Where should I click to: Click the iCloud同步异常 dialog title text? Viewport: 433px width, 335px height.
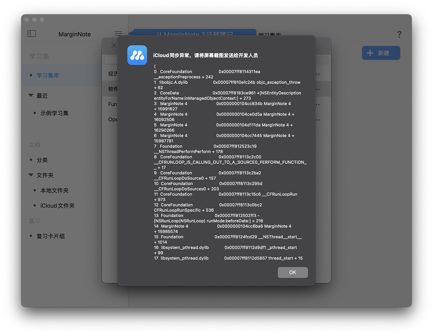(205, 55)
